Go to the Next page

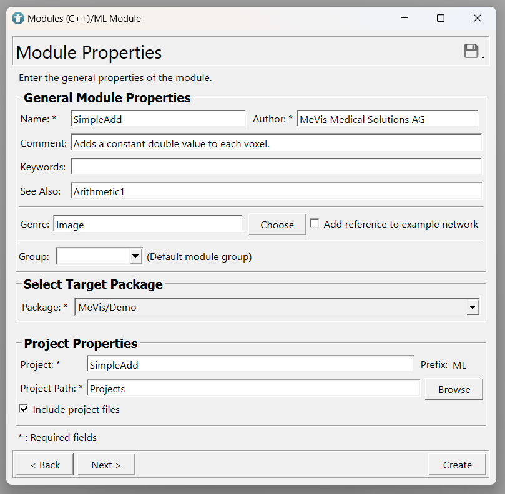coord(106,465)
